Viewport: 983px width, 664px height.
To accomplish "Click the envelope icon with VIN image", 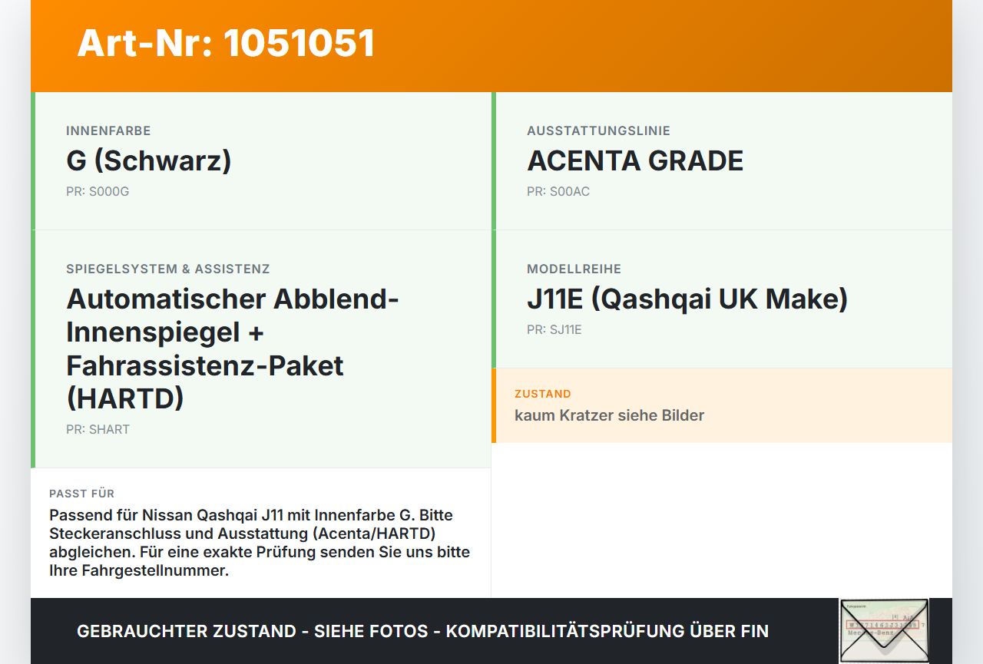I will 884,630.
